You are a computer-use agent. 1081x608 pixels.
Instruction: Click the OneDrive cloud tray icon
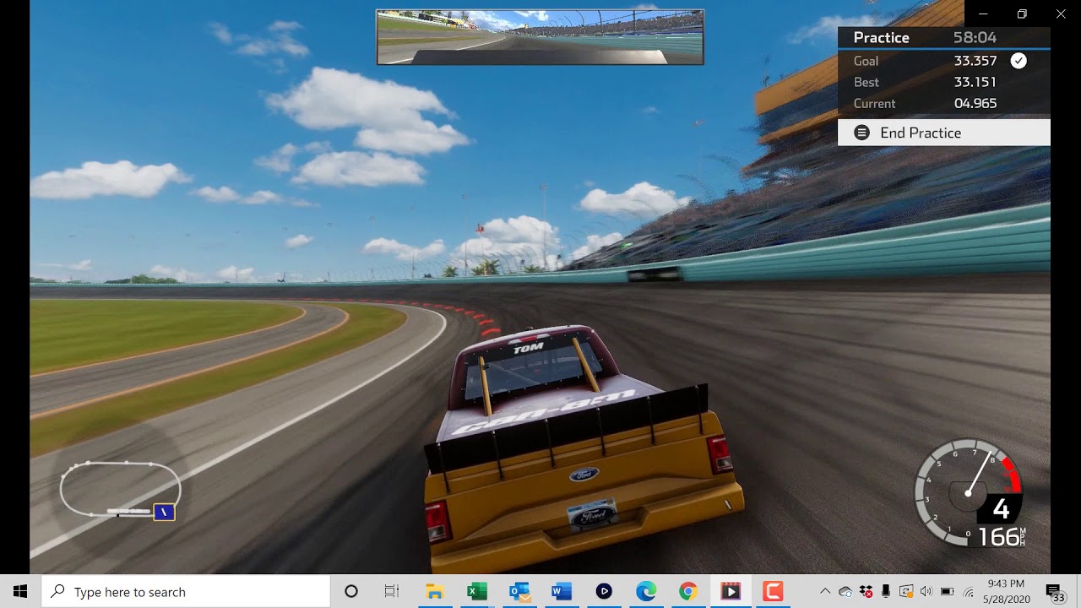click(x=845, y=592)
